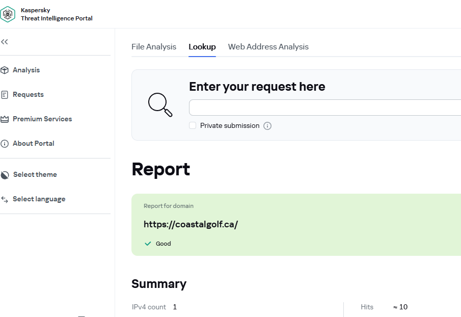Viewport: 461px width, 317px height.
Task: Switch to the Web Address Analysis tab
Action: point(268,47)
